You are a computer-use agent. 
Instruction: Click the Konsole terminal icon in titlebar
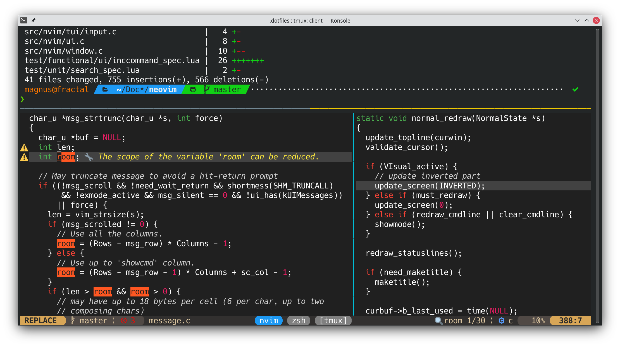click(24, 20)
